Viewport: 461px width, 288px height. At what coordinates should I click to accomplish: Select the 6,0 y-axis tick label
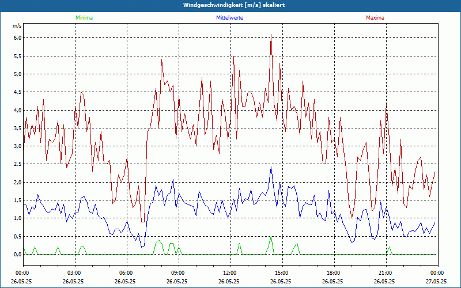[x=17, y=38]
